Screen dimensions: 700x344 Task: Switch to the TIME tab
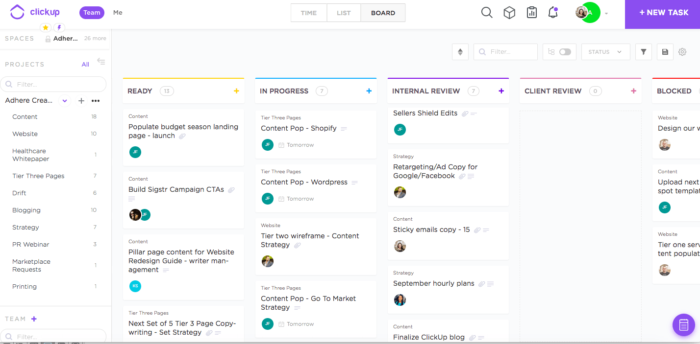[x=308, y=13]
